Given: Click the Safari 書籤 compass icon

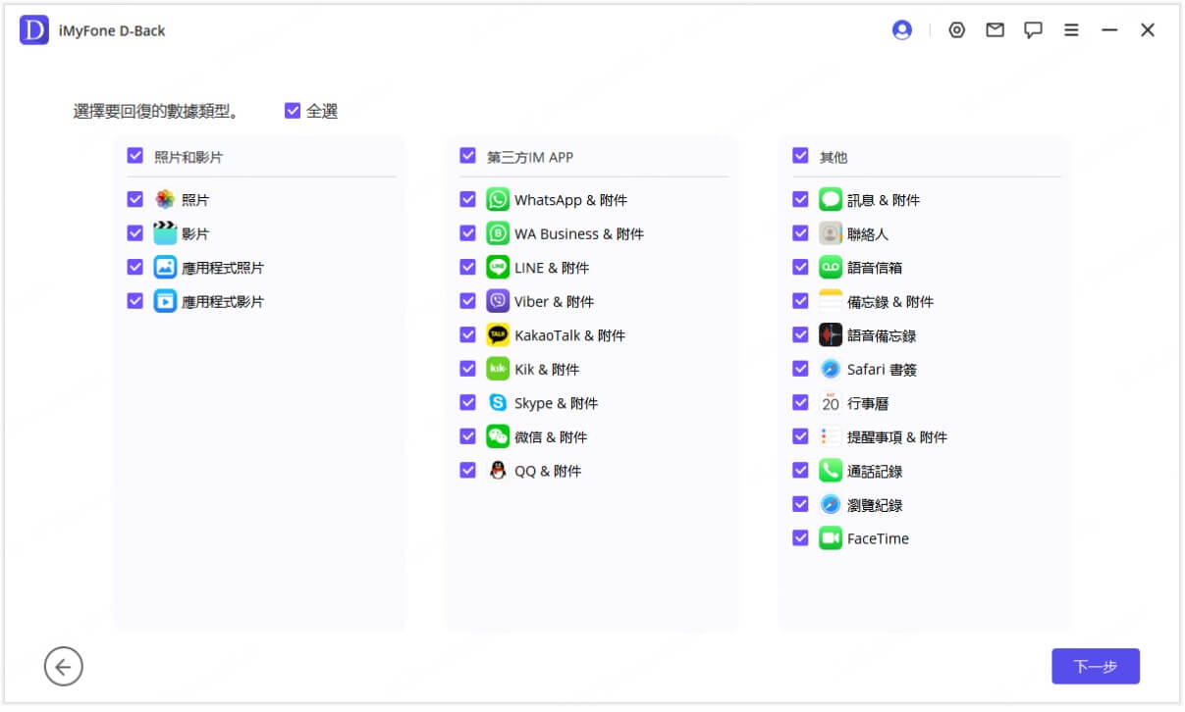Looking at the screenshot, I should (x=830, y=369).
